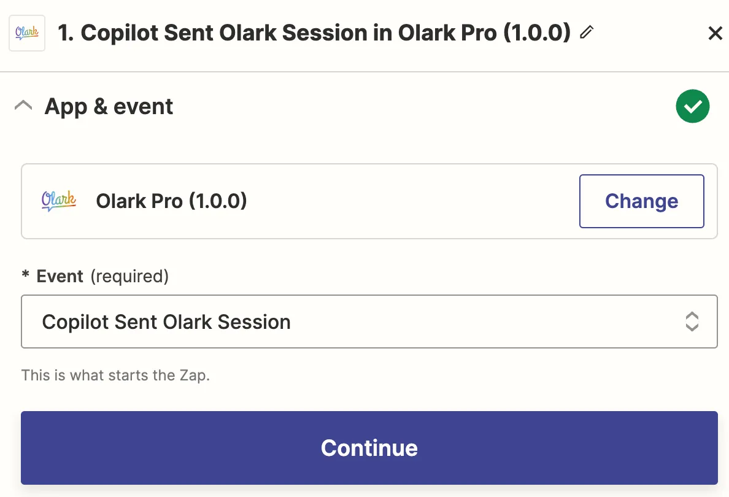Click the up-down arrows in Event field
Screen dimensions: 729x497
[x=692, y=322]
